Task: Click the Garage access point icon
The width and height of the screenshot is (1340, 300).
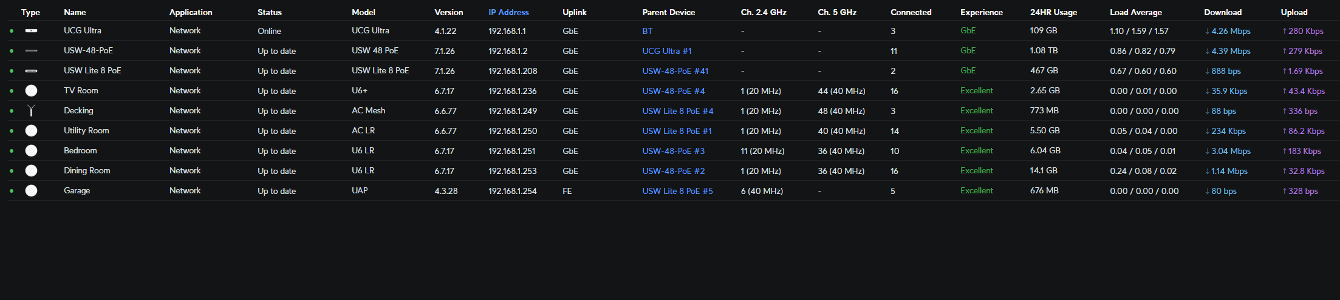Action: pyautogui.click(x=31, y=191)
